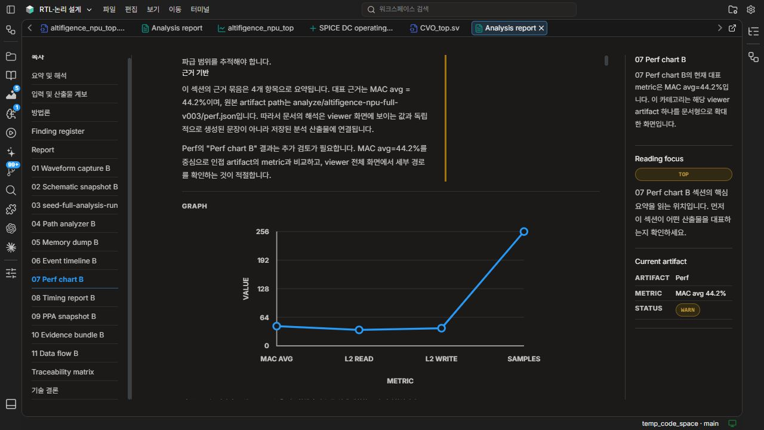Open the sparkle AI icon
Image resolution: width=764 pixels, height=430 pixels.
point(11,152)
